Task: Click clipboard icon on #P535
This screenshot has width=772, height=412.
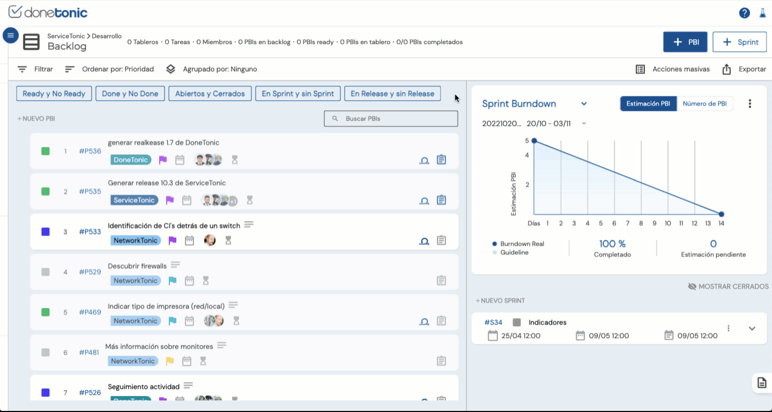Action: (441, 200)
